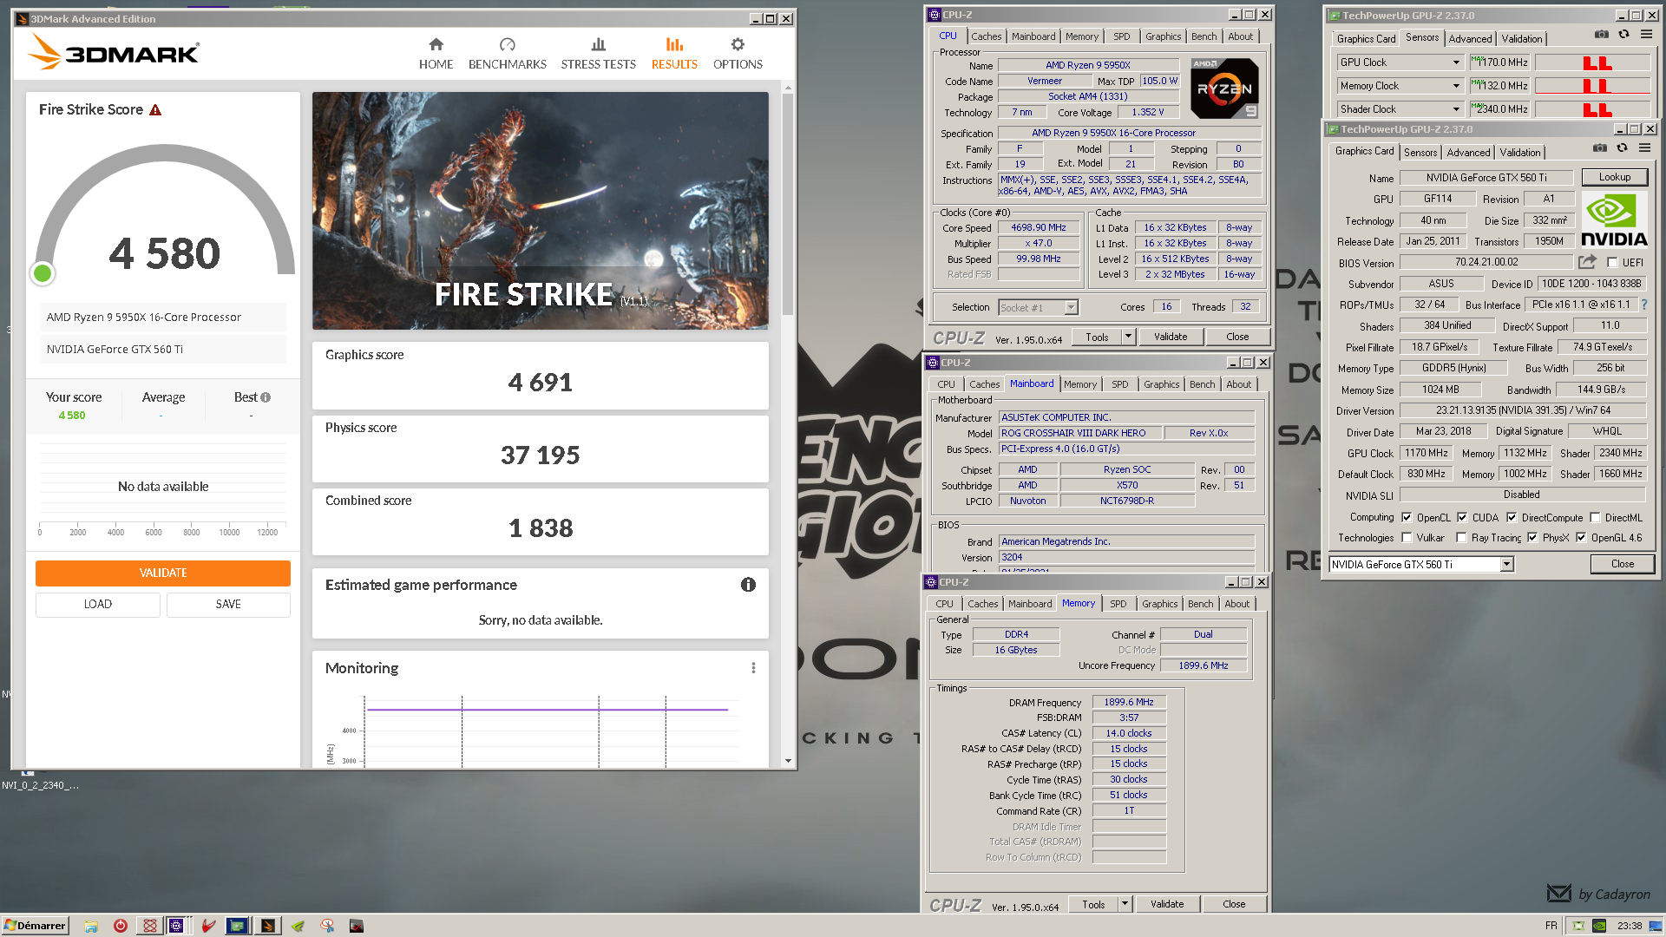The width and height of the screenshot is (1666, 937).
Task: Expand Tools arrow in top CPU-Z window
Action: [x=1128, y=337]
